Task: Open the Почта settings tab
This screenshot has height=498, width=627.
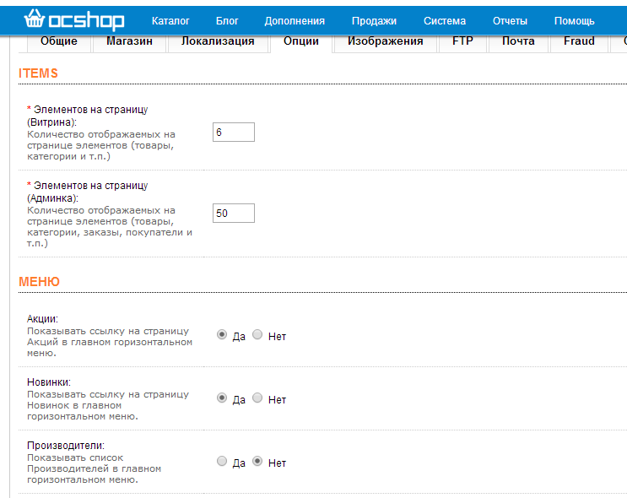Action: pos(518,41)
